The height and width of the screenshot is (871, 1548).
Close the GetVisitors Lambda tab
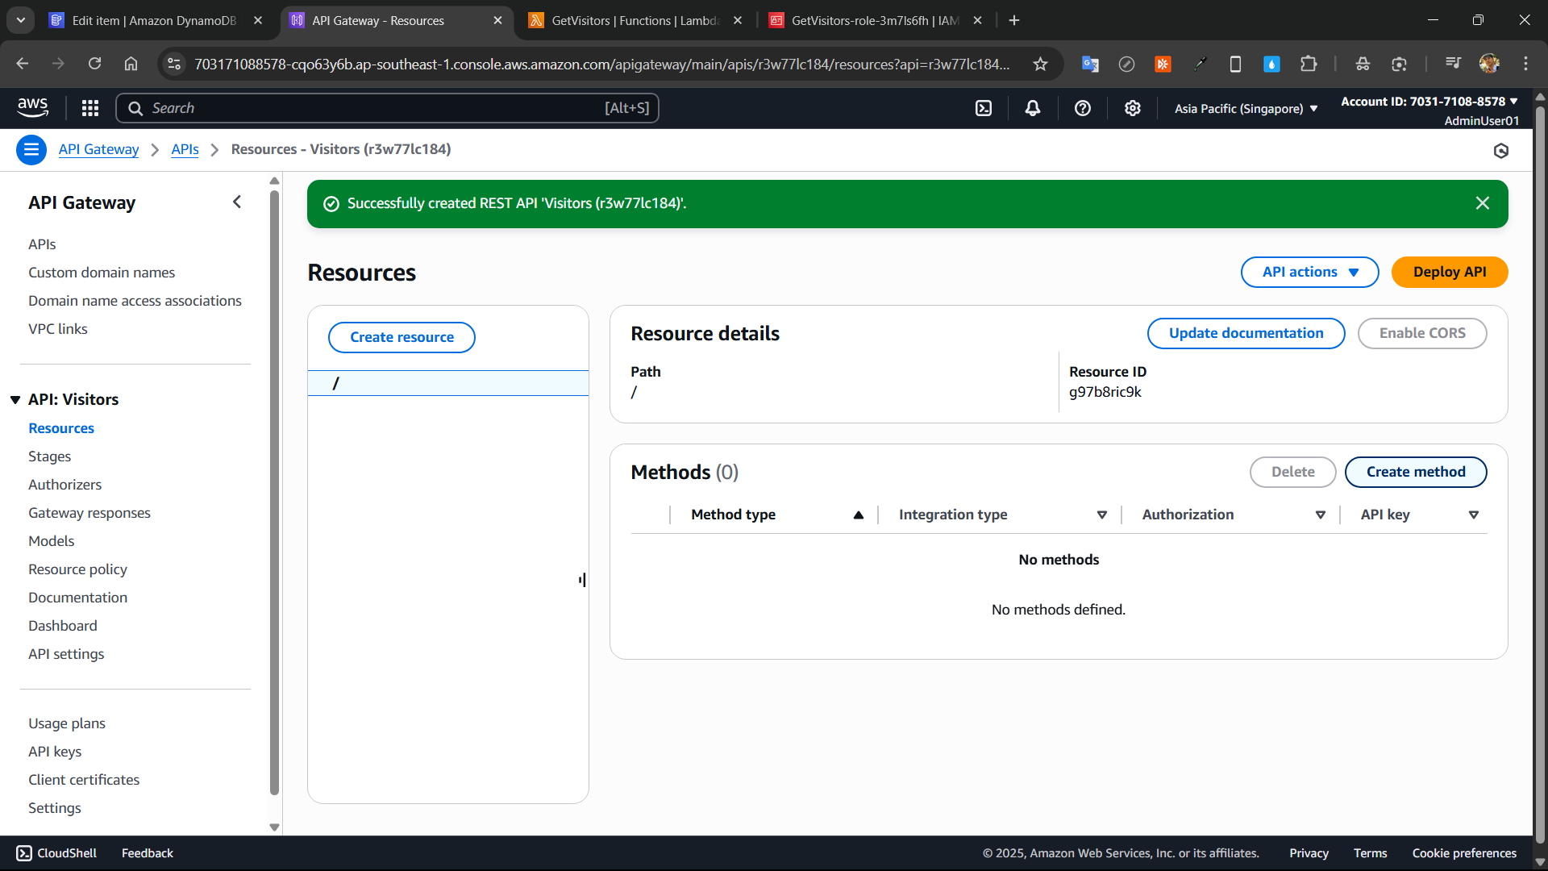point(738,21)
